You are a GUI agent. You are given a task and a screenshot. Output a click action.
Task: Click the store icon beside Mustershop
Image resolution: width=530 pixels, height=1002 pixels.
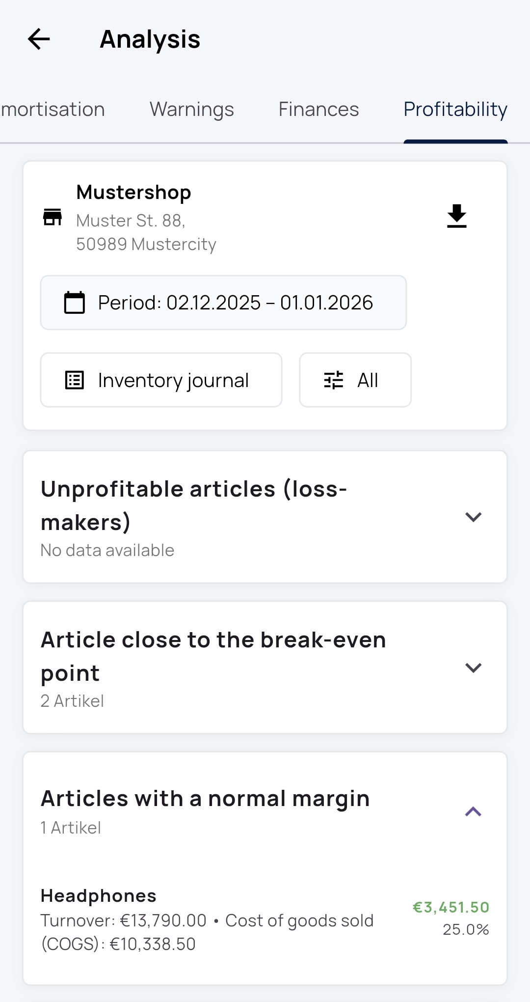tap(53, 217)
